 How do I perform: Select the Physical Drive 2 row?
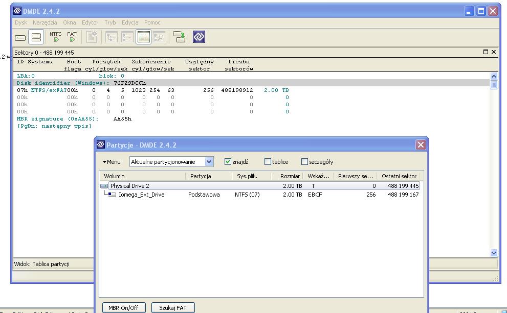tap(264, 186)
